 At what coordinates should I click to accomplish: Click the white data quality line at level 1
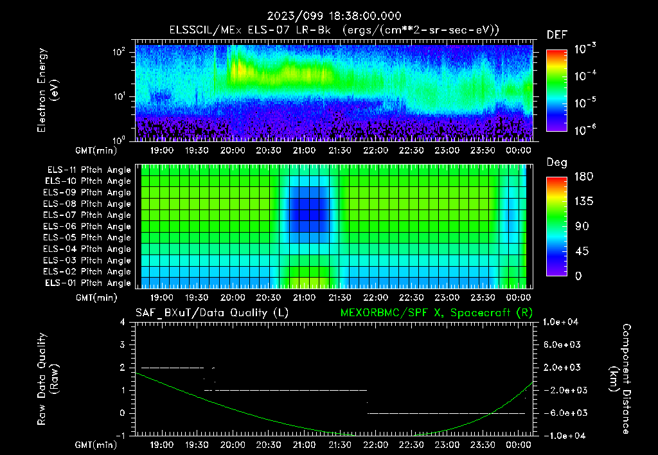pyautogui.click(x=290, y=390)
